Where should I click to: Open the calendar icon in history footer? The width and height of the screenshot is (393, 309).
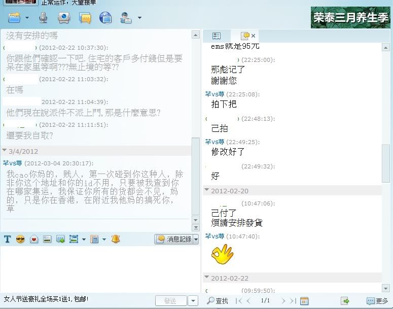point(304,301)
